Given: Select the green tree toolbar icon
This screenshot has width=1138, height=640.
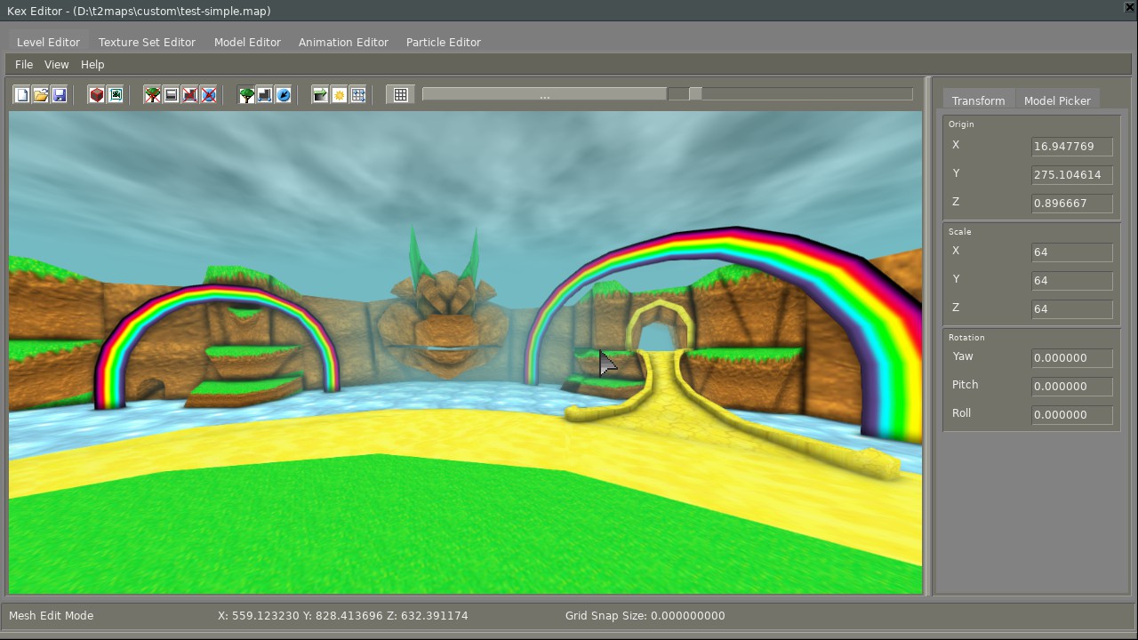Looking at the screenshot, I should (x=246, y=95).
